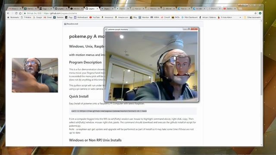The image size is (276, 155).
Task: Click the Program Description heading
Action: point(85,62)
